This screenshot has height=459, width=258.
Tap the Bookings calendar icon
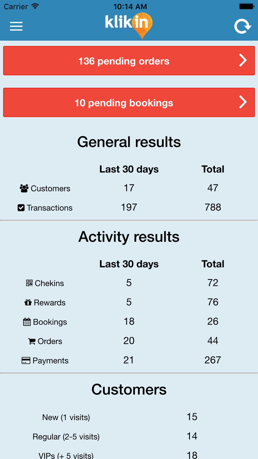click(27, 322)
